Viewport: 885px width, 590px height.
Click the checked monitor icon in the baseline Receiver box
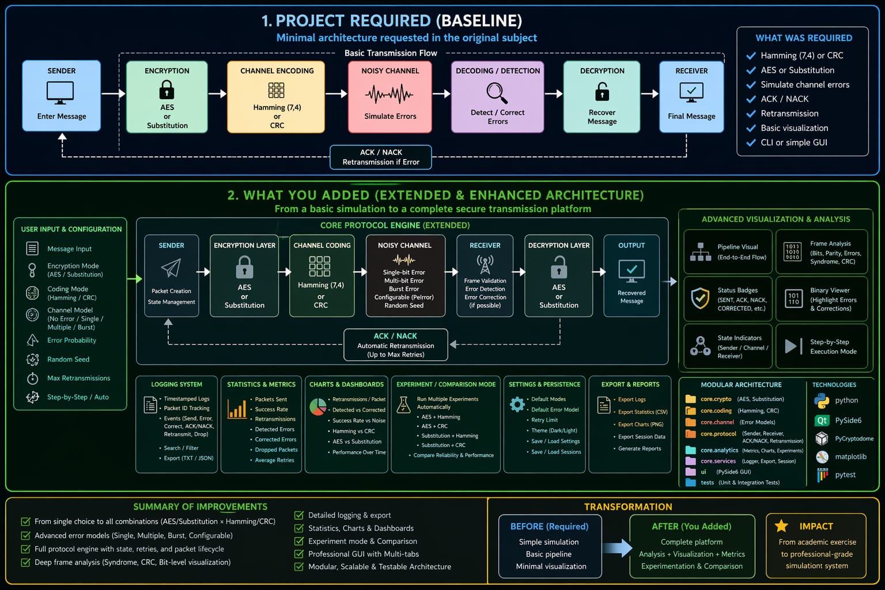pos(691,92)
